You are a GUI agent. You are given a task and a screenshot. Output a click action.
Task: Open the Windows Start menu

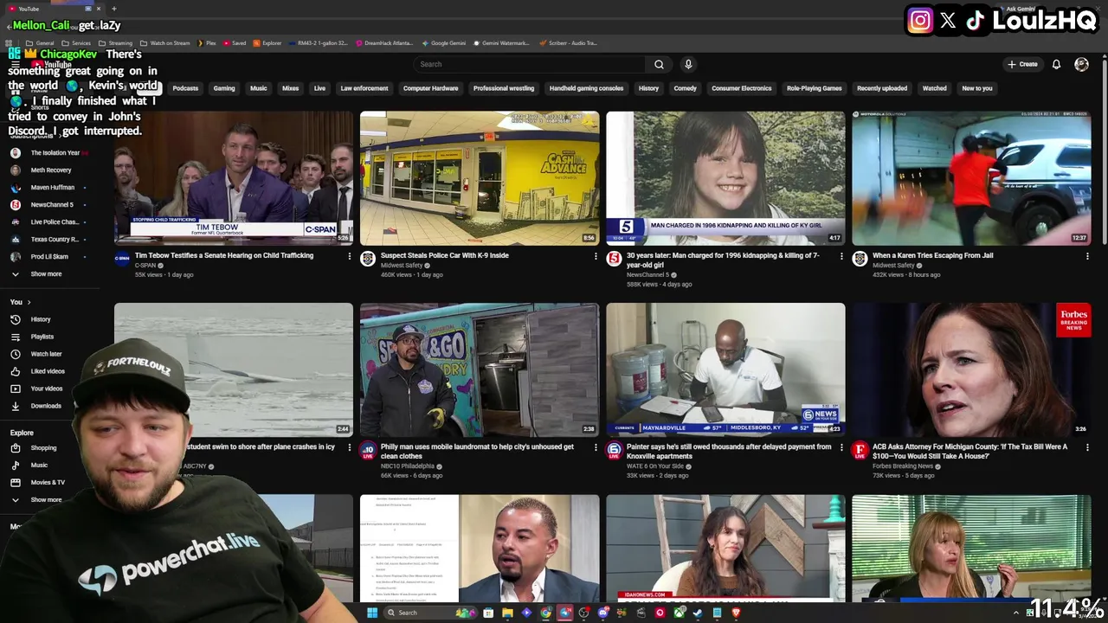[372, 613]
